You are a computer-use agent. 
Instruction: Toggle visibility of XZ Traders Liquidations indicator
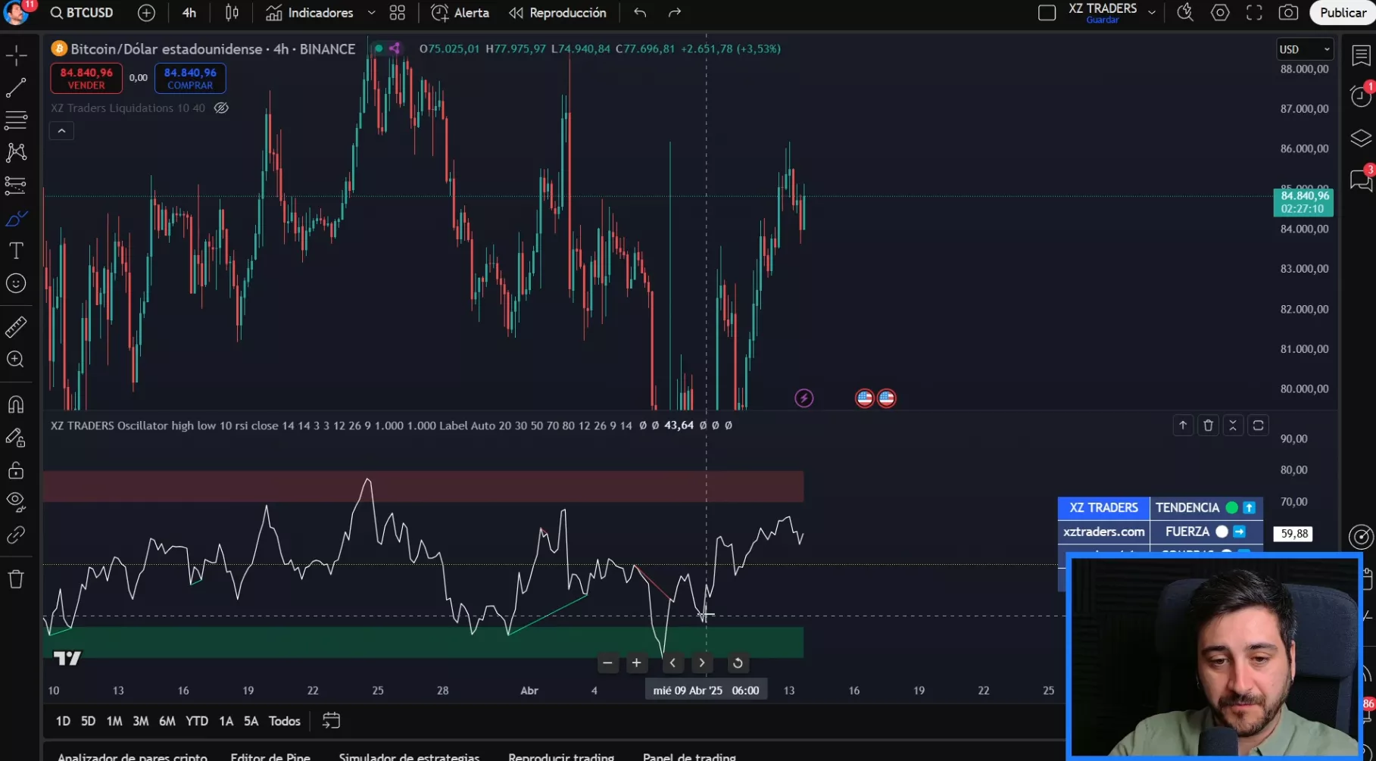221,108
